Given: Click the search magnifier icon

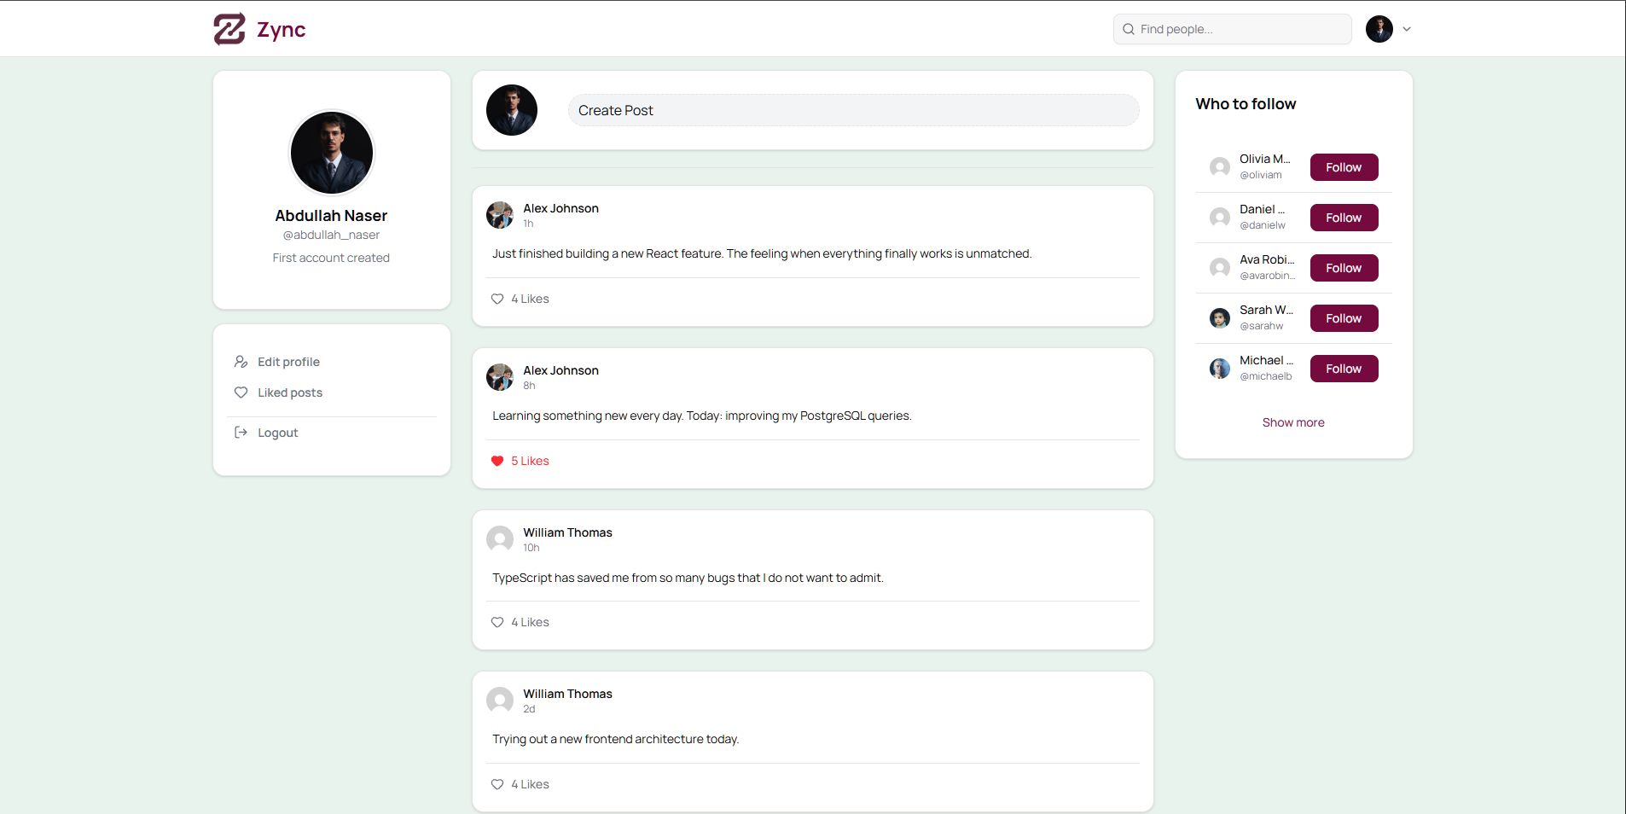Looking at the screenshot, I should [x=1129, y=29].
